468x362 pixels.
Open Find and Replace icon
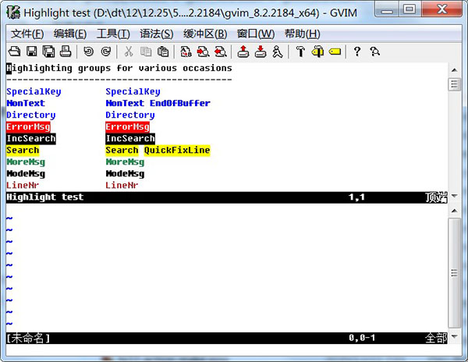186,51
